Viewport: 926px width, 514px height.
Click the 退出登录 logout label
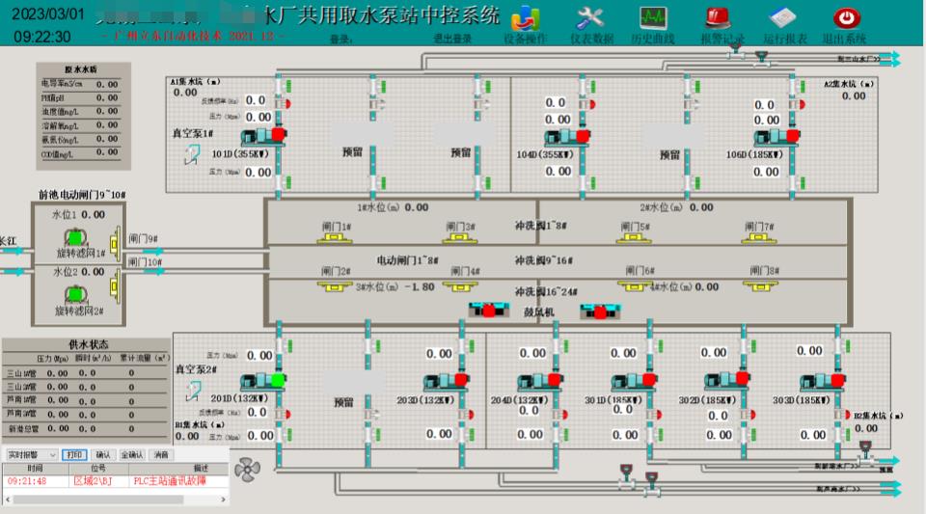click(452, 39)
